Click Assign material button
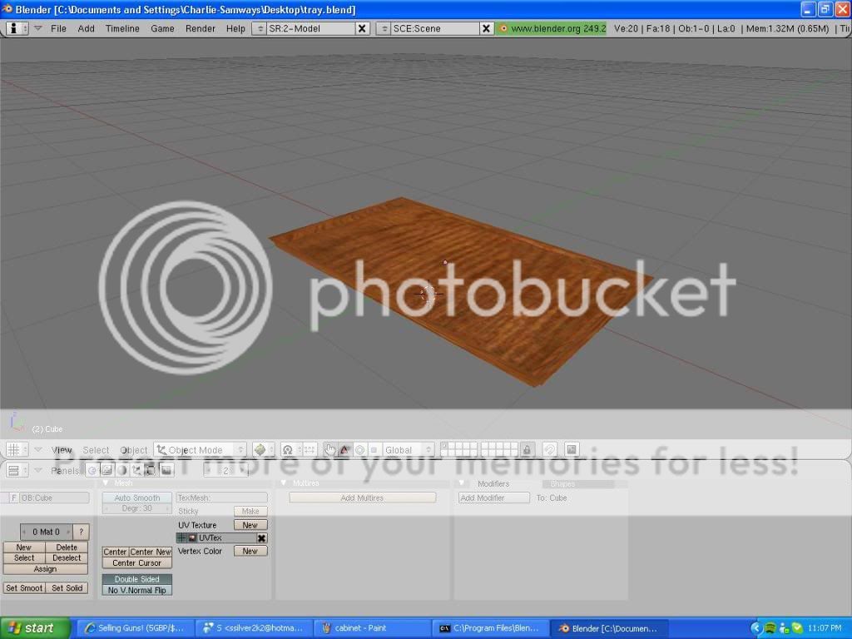Image resolution: width=852 pixels, height=639 pixels. coord(45,569)
